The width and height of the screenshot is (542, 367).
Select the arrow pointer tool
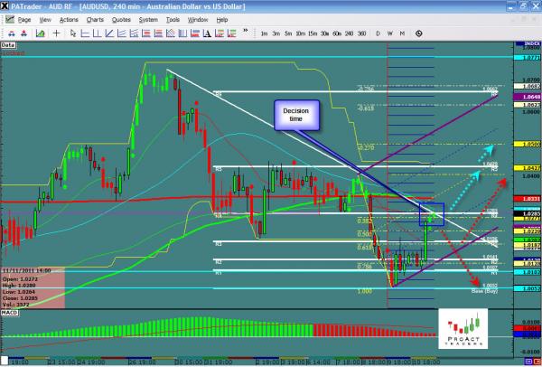click(x=73, y=33)
